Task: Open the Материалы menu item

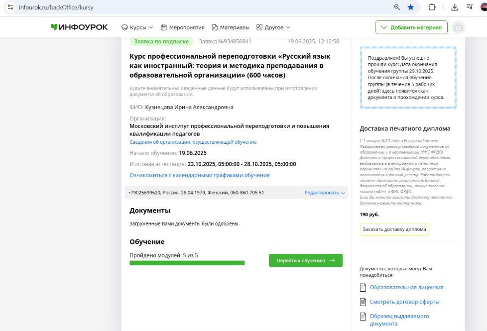Action: click(231, 27)
